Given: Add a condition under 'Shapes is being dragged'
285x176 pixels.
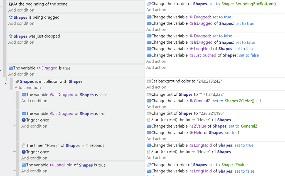Looking at the screenshot, I should [21, 23].
